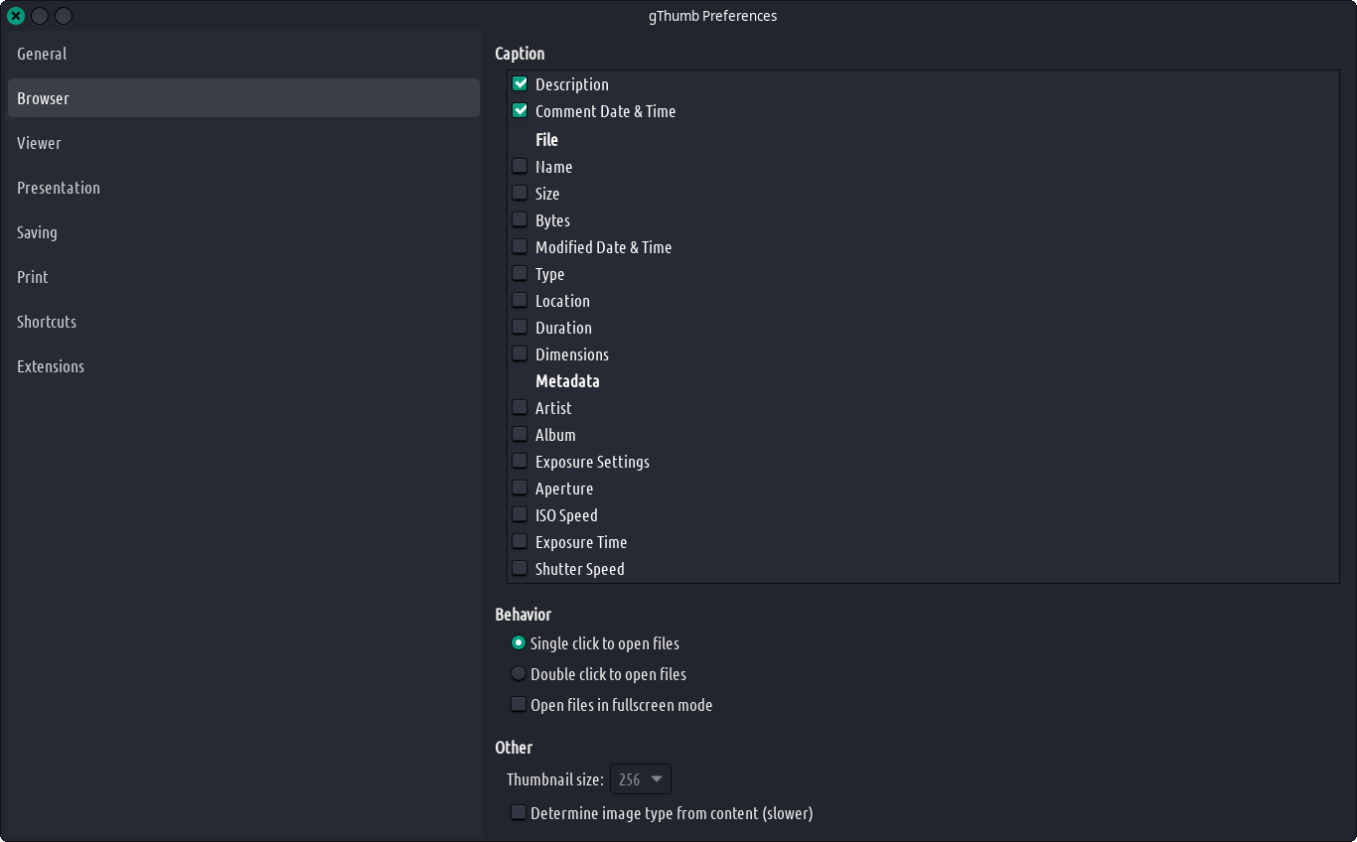Click the Caption section title
The height and width of the screenshot is (842, 1357).
click(520, 54)
